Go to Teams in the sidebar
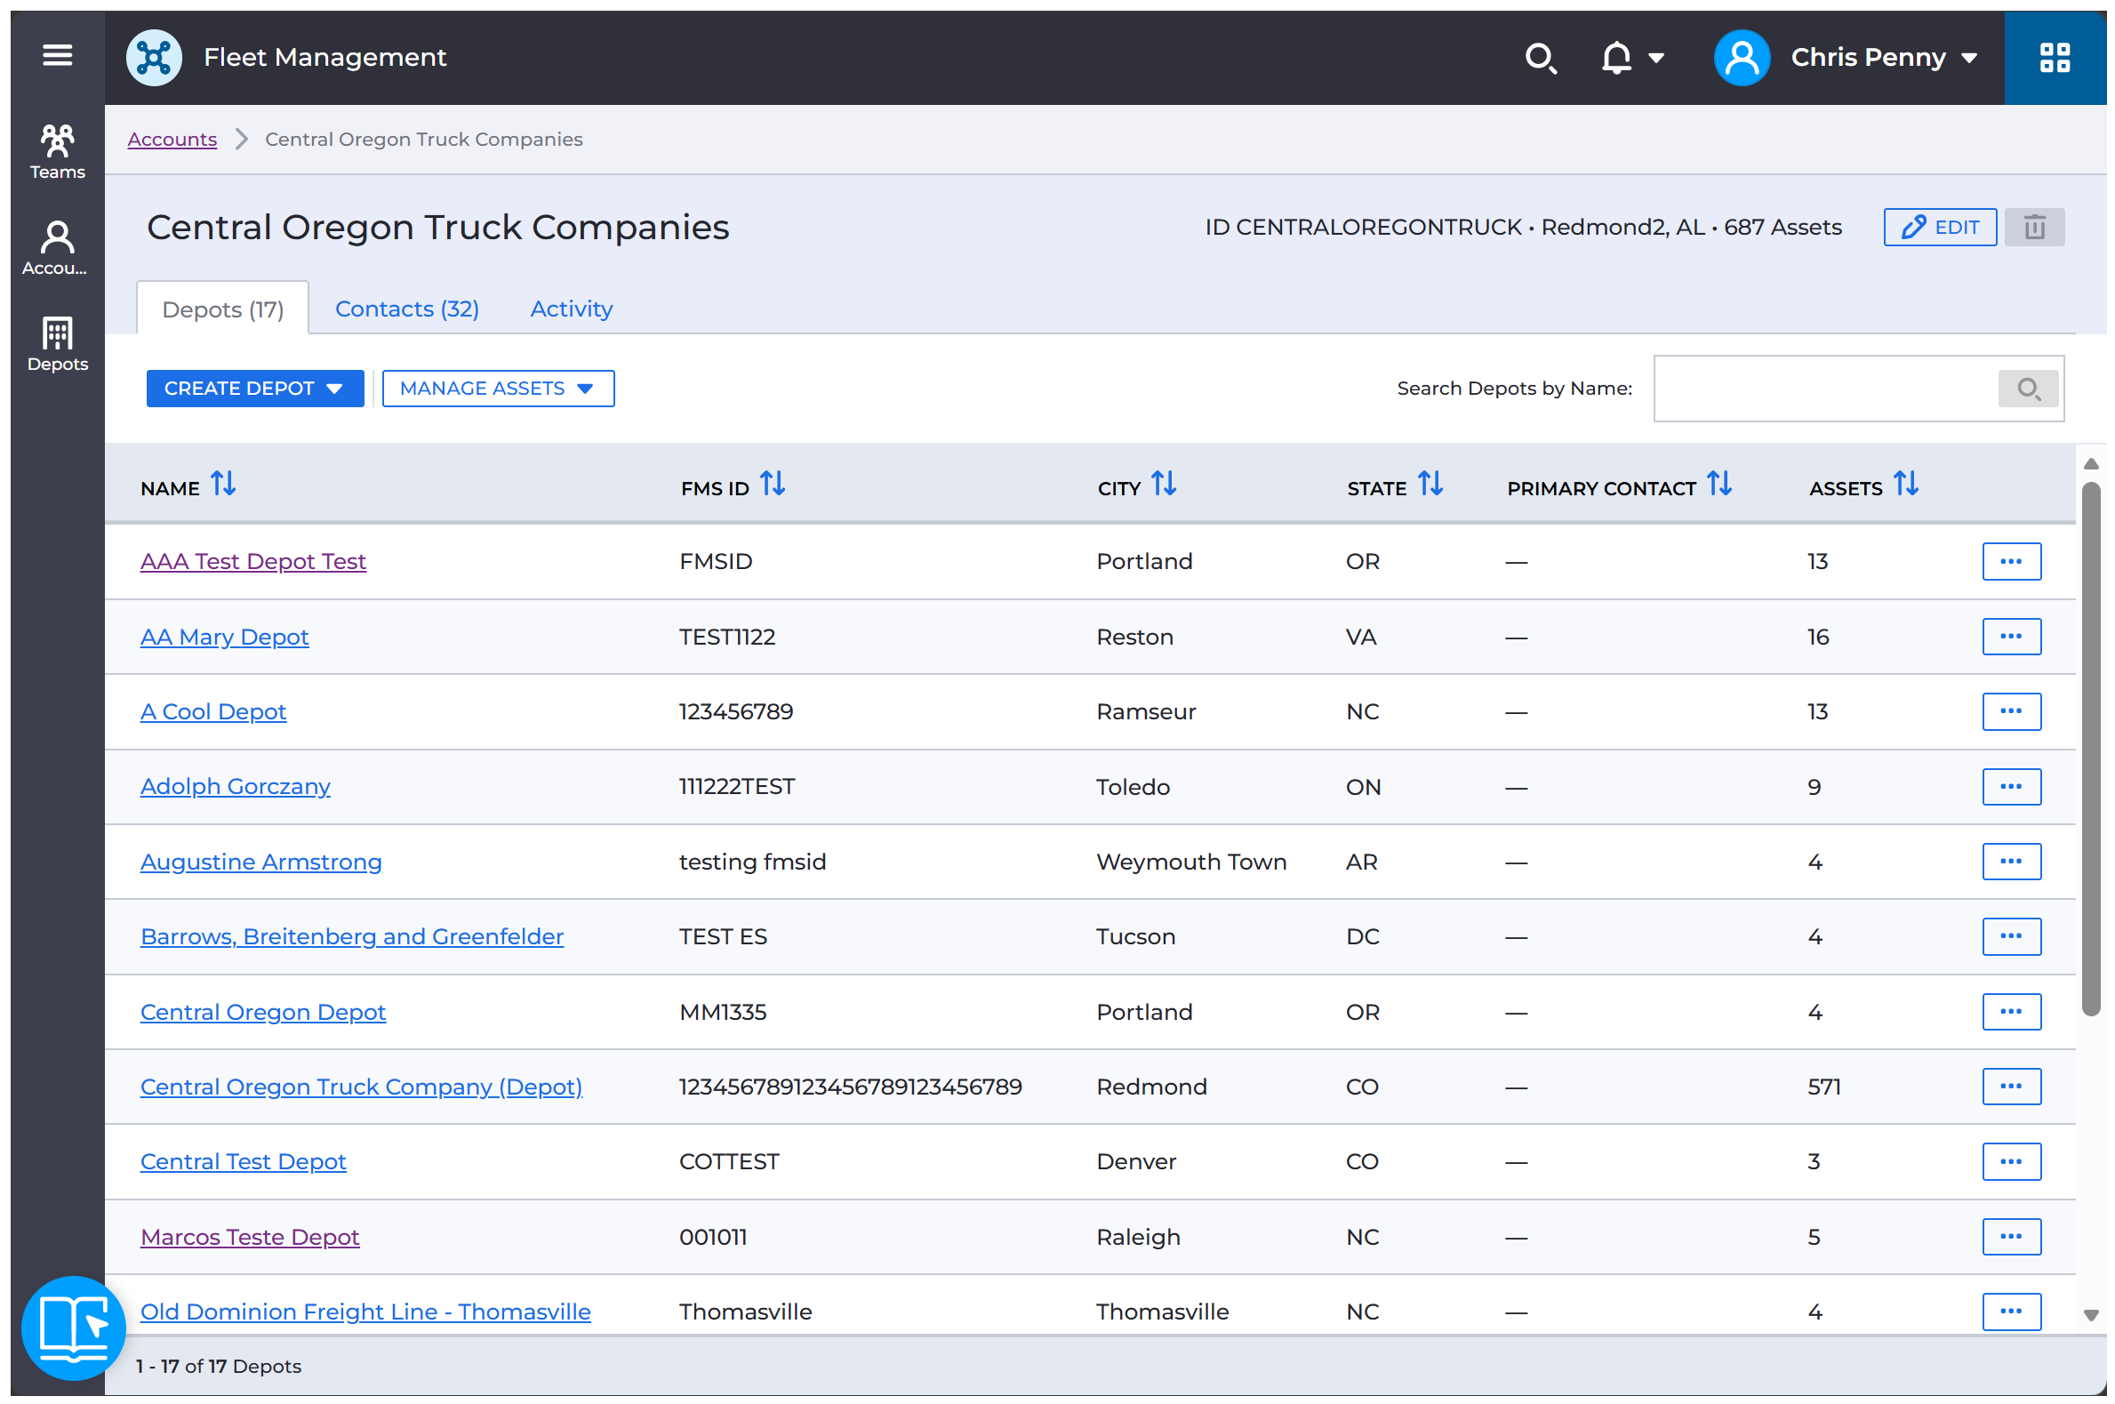The image size is (2115, 1404). [x=57, y=152]
